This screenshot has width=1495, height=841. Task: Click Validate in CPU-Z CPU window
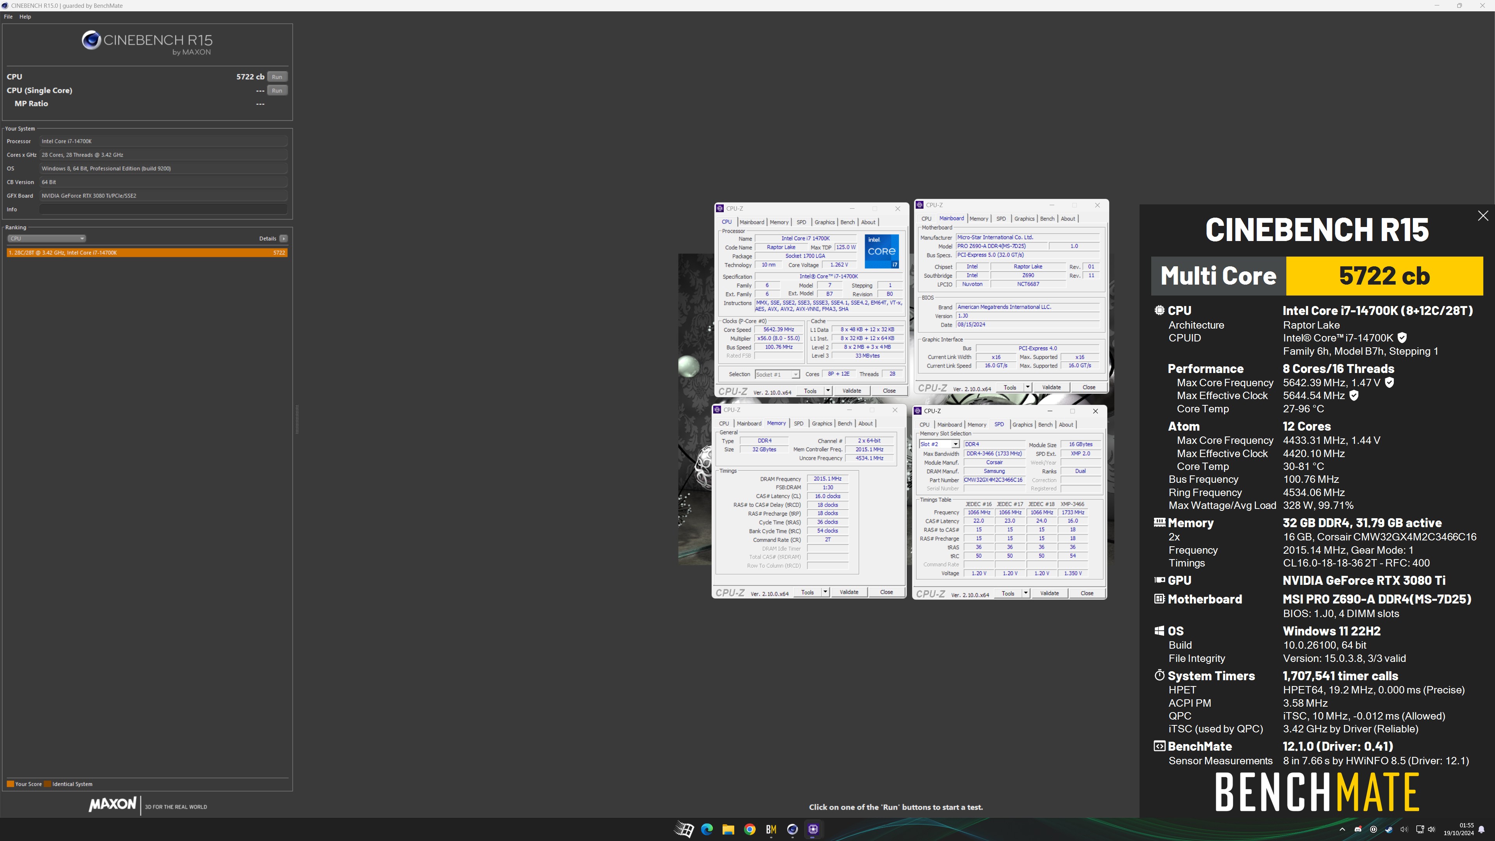851,391
